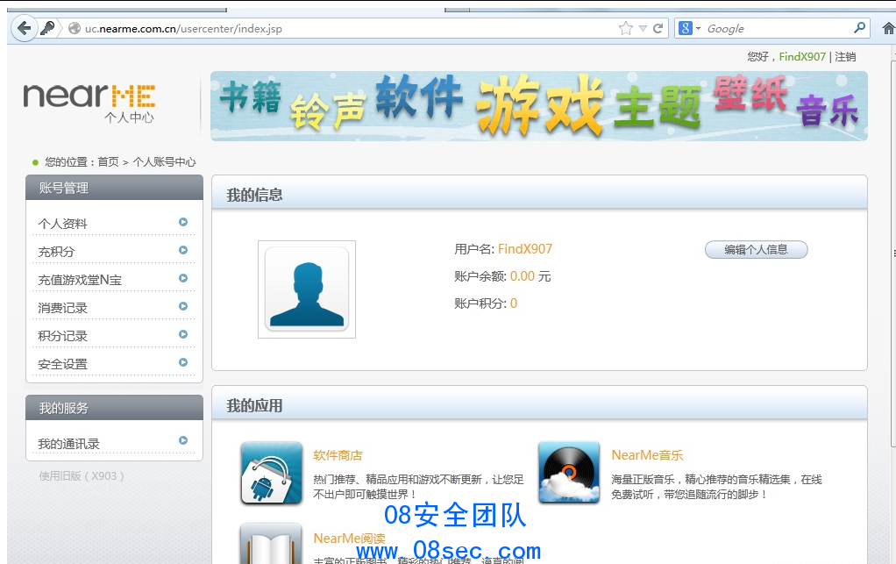Click the 编辑个人信息 button
896x564 pixels.
pos(756,250)
